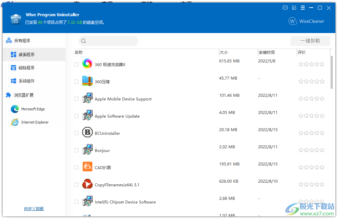Rate Apple Software Update five stars
338x219 pixels.
click(322, 115)
